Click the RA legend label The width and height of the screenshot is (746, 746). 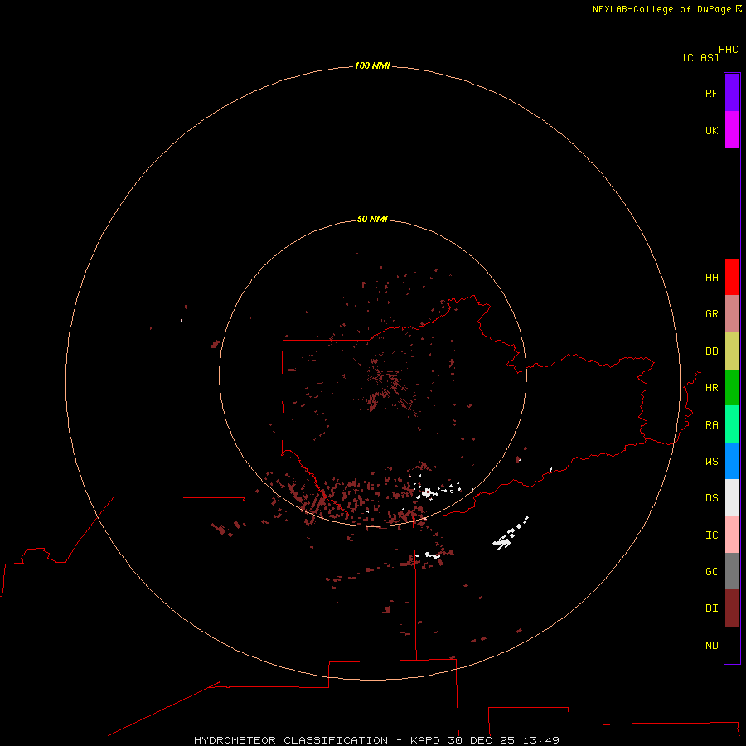click(x=712, y=425)
